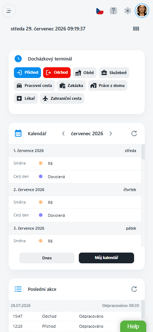Image resolution: width=153 pixels, height=332 pixels.
Task: Select the 3. července 2026 header row
Action: [75, 228]
